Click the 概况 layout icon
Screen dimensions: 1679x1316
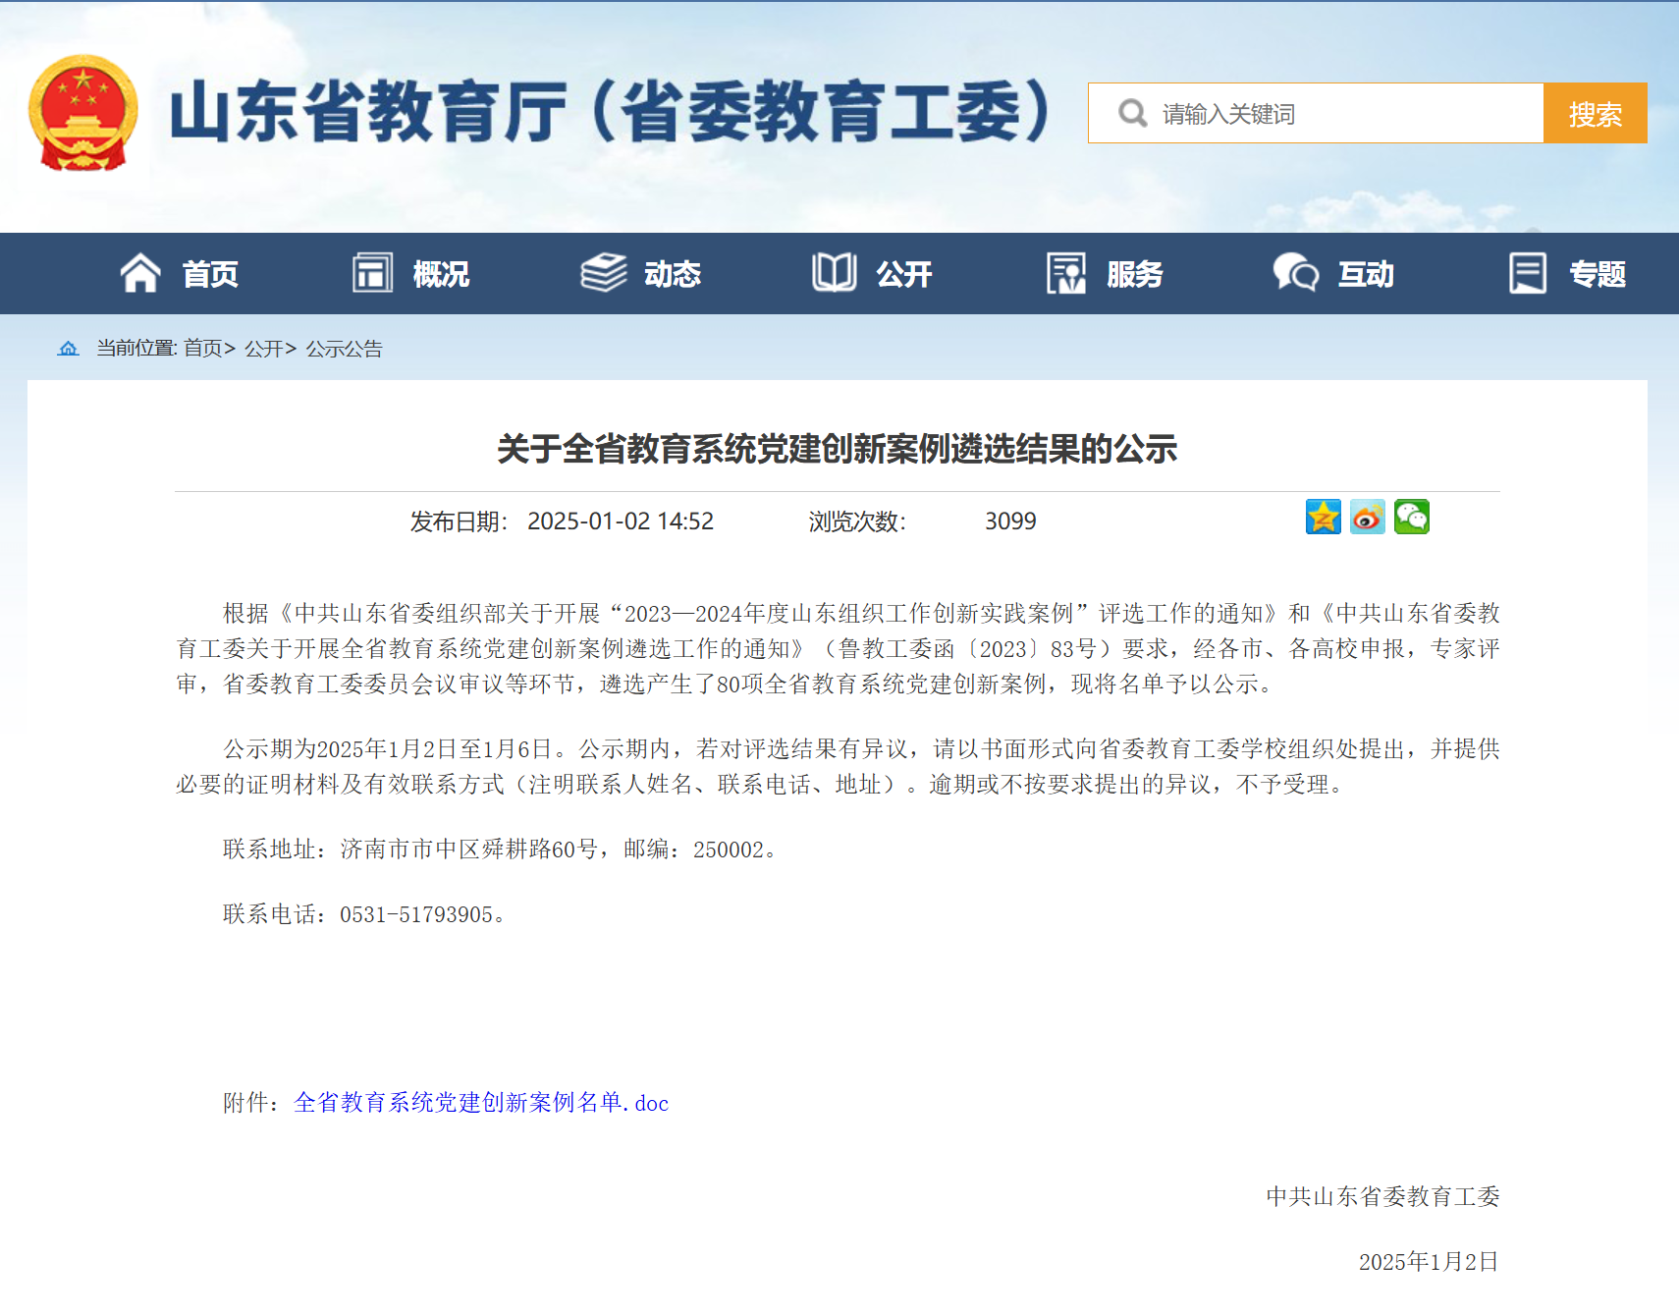[x=372, y=273]
